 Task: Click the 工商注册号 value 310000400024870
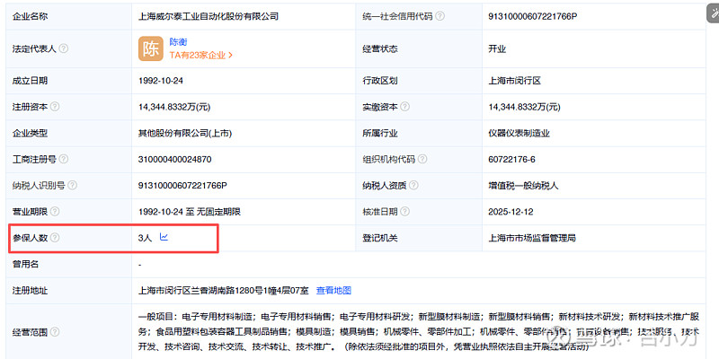[x=174, y=160]
